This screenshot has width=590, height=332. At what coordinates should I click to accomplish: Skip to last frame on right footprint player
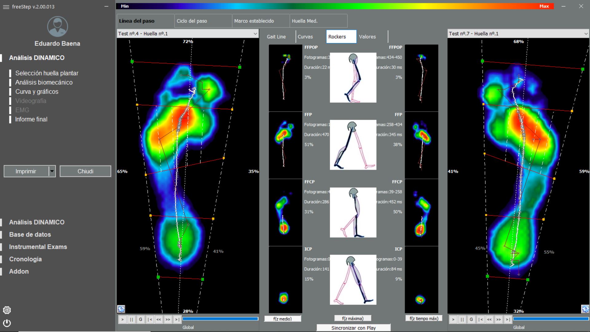[508, 319]
